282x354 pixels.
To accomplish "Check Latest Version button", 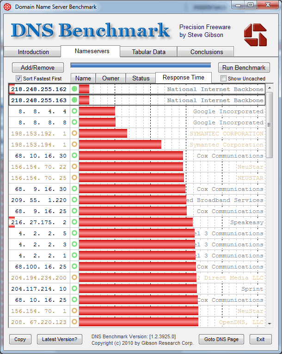I will (x=60, y=339).
